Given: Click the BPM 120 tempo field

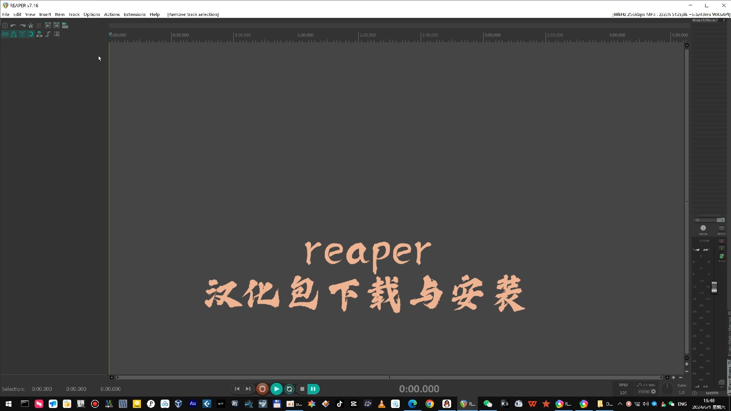Looking at the screenshot, I should pos(623,392).
